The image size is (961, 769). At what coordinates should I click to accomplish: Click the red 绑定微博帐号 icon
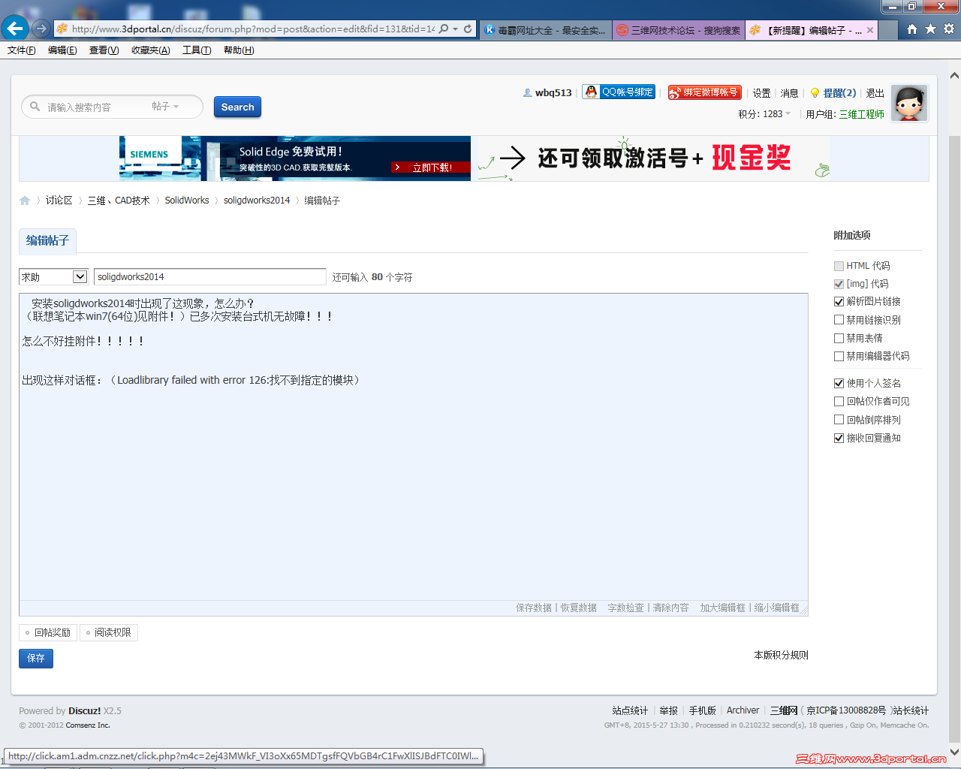[x=704, y=92]
